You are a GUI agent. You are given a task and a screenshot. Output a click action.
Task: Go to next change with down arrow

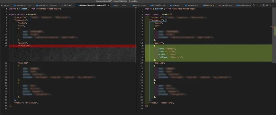[x=260, y=5]
